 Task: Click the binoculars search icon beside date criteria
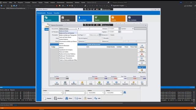125,92
